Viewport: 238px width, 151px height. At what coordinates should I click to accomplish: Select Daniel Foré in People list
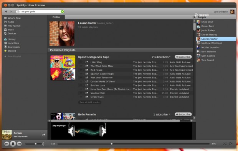pos(216,26)
